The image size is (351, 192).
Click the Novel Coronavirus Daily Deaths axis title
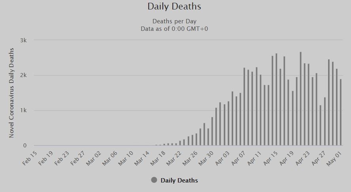[x=11, y=93]
